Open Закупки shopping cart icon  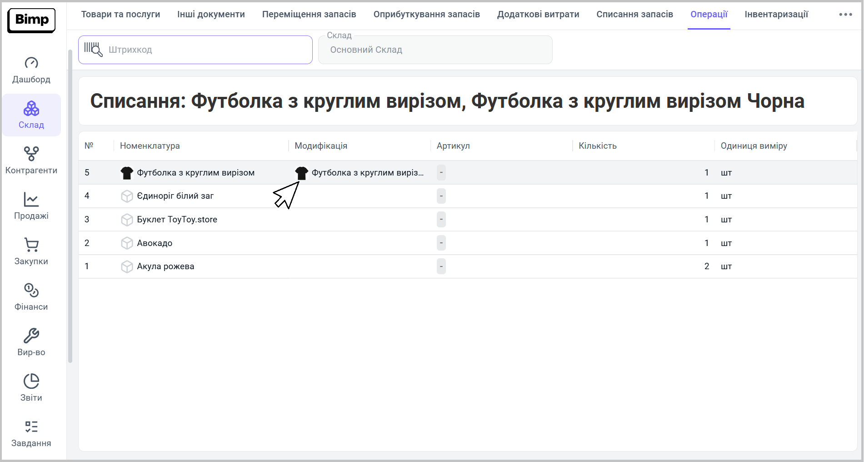31,245
